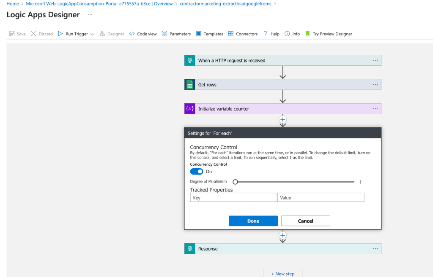Open the Initialize variable counter ellipsis menu
The height and width of the screenshot is (277, 433).
375,109
